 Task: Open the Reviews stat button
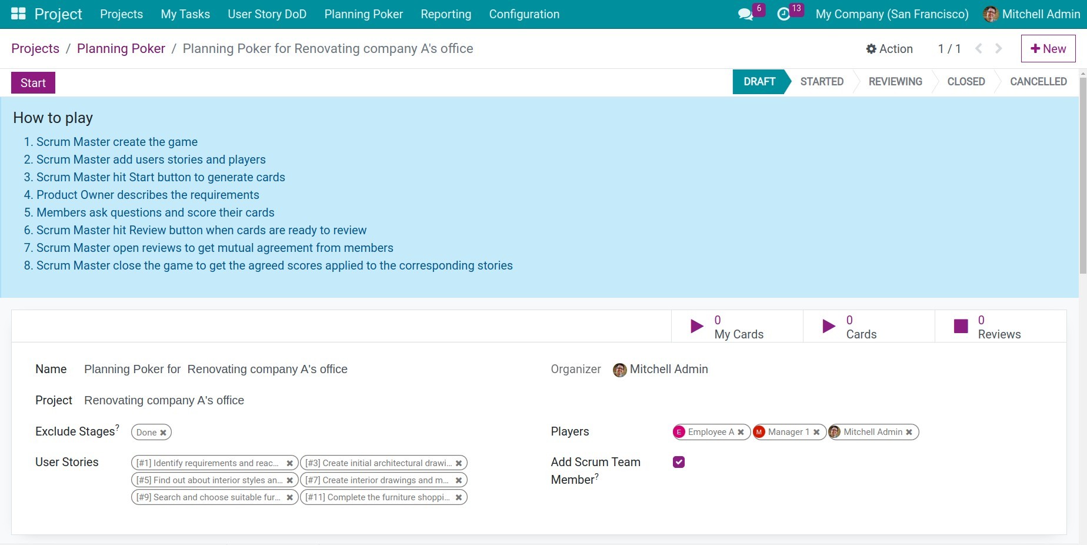(x=1001, y=327)
